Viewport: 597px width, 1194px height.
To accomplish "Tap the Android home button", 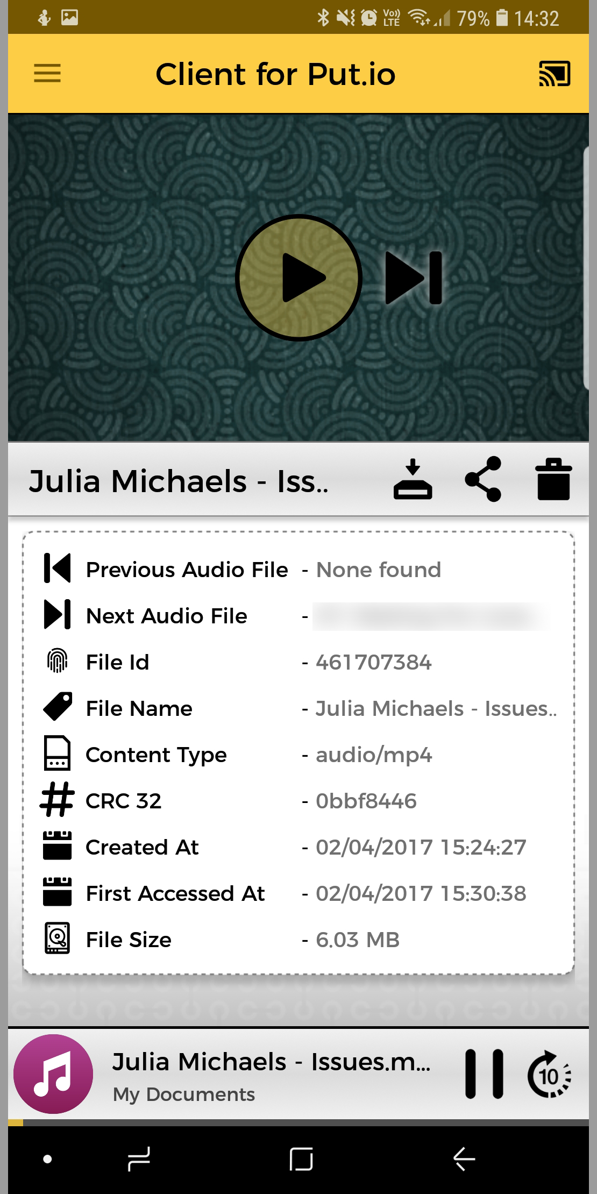I will pos(301,1159).
